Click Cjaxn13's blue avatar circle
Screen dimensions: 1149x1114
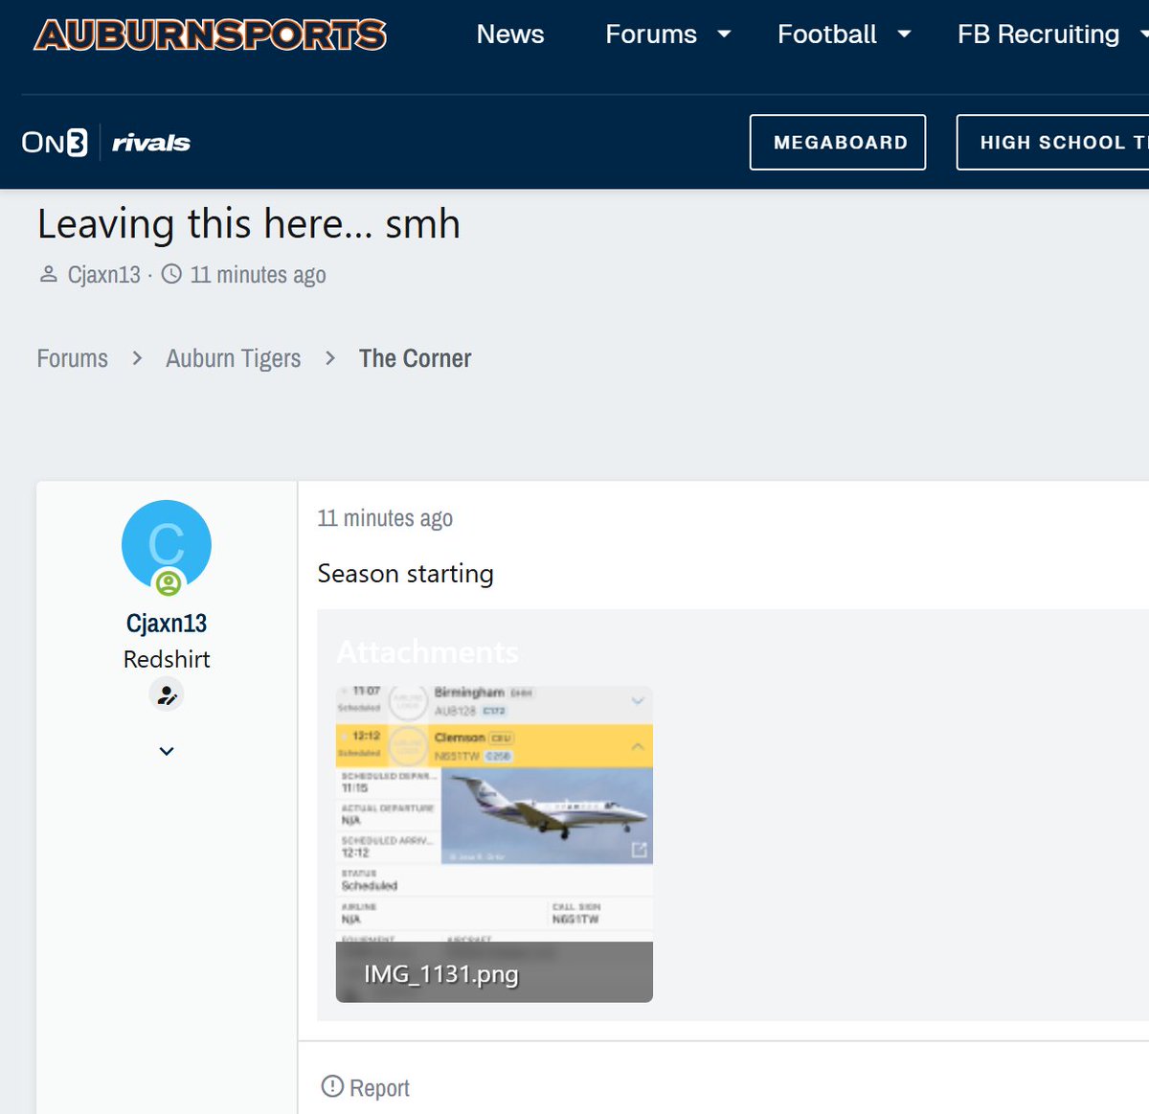coord(166,543)
